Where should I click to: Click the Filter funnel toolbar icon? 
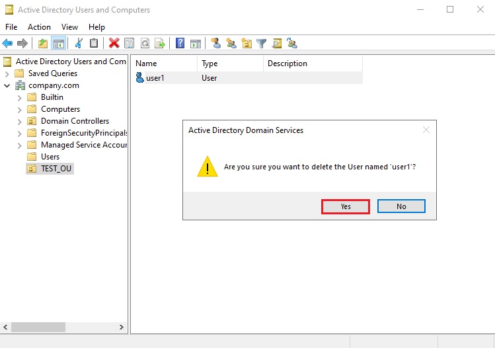pyautogui.click(x=262, y=44)
